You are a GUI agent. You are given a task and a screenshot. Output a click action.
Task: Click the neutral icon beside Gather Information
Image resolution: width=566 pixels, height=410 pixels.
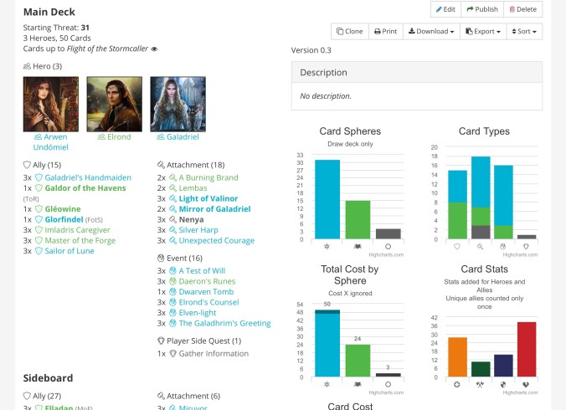click(173, 353)
